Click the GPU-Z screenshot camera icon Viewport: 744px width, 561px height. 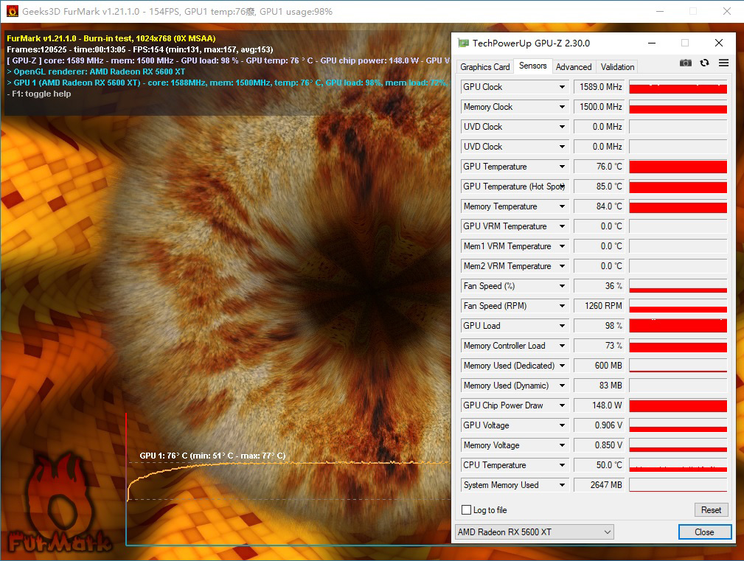pos(686,63)
